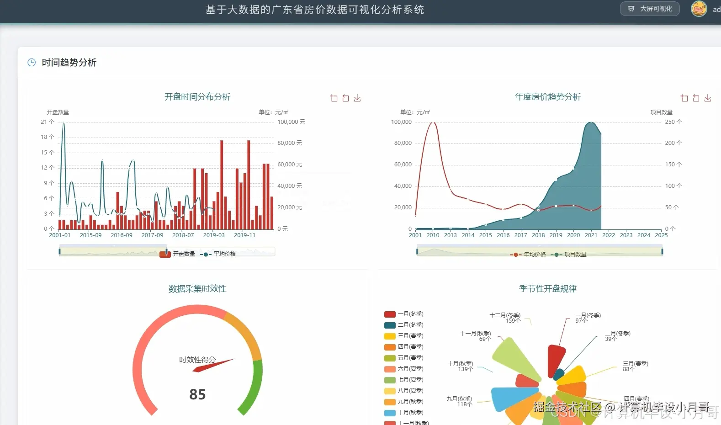Toggle 四月(春季) in the pie legend

404,347
